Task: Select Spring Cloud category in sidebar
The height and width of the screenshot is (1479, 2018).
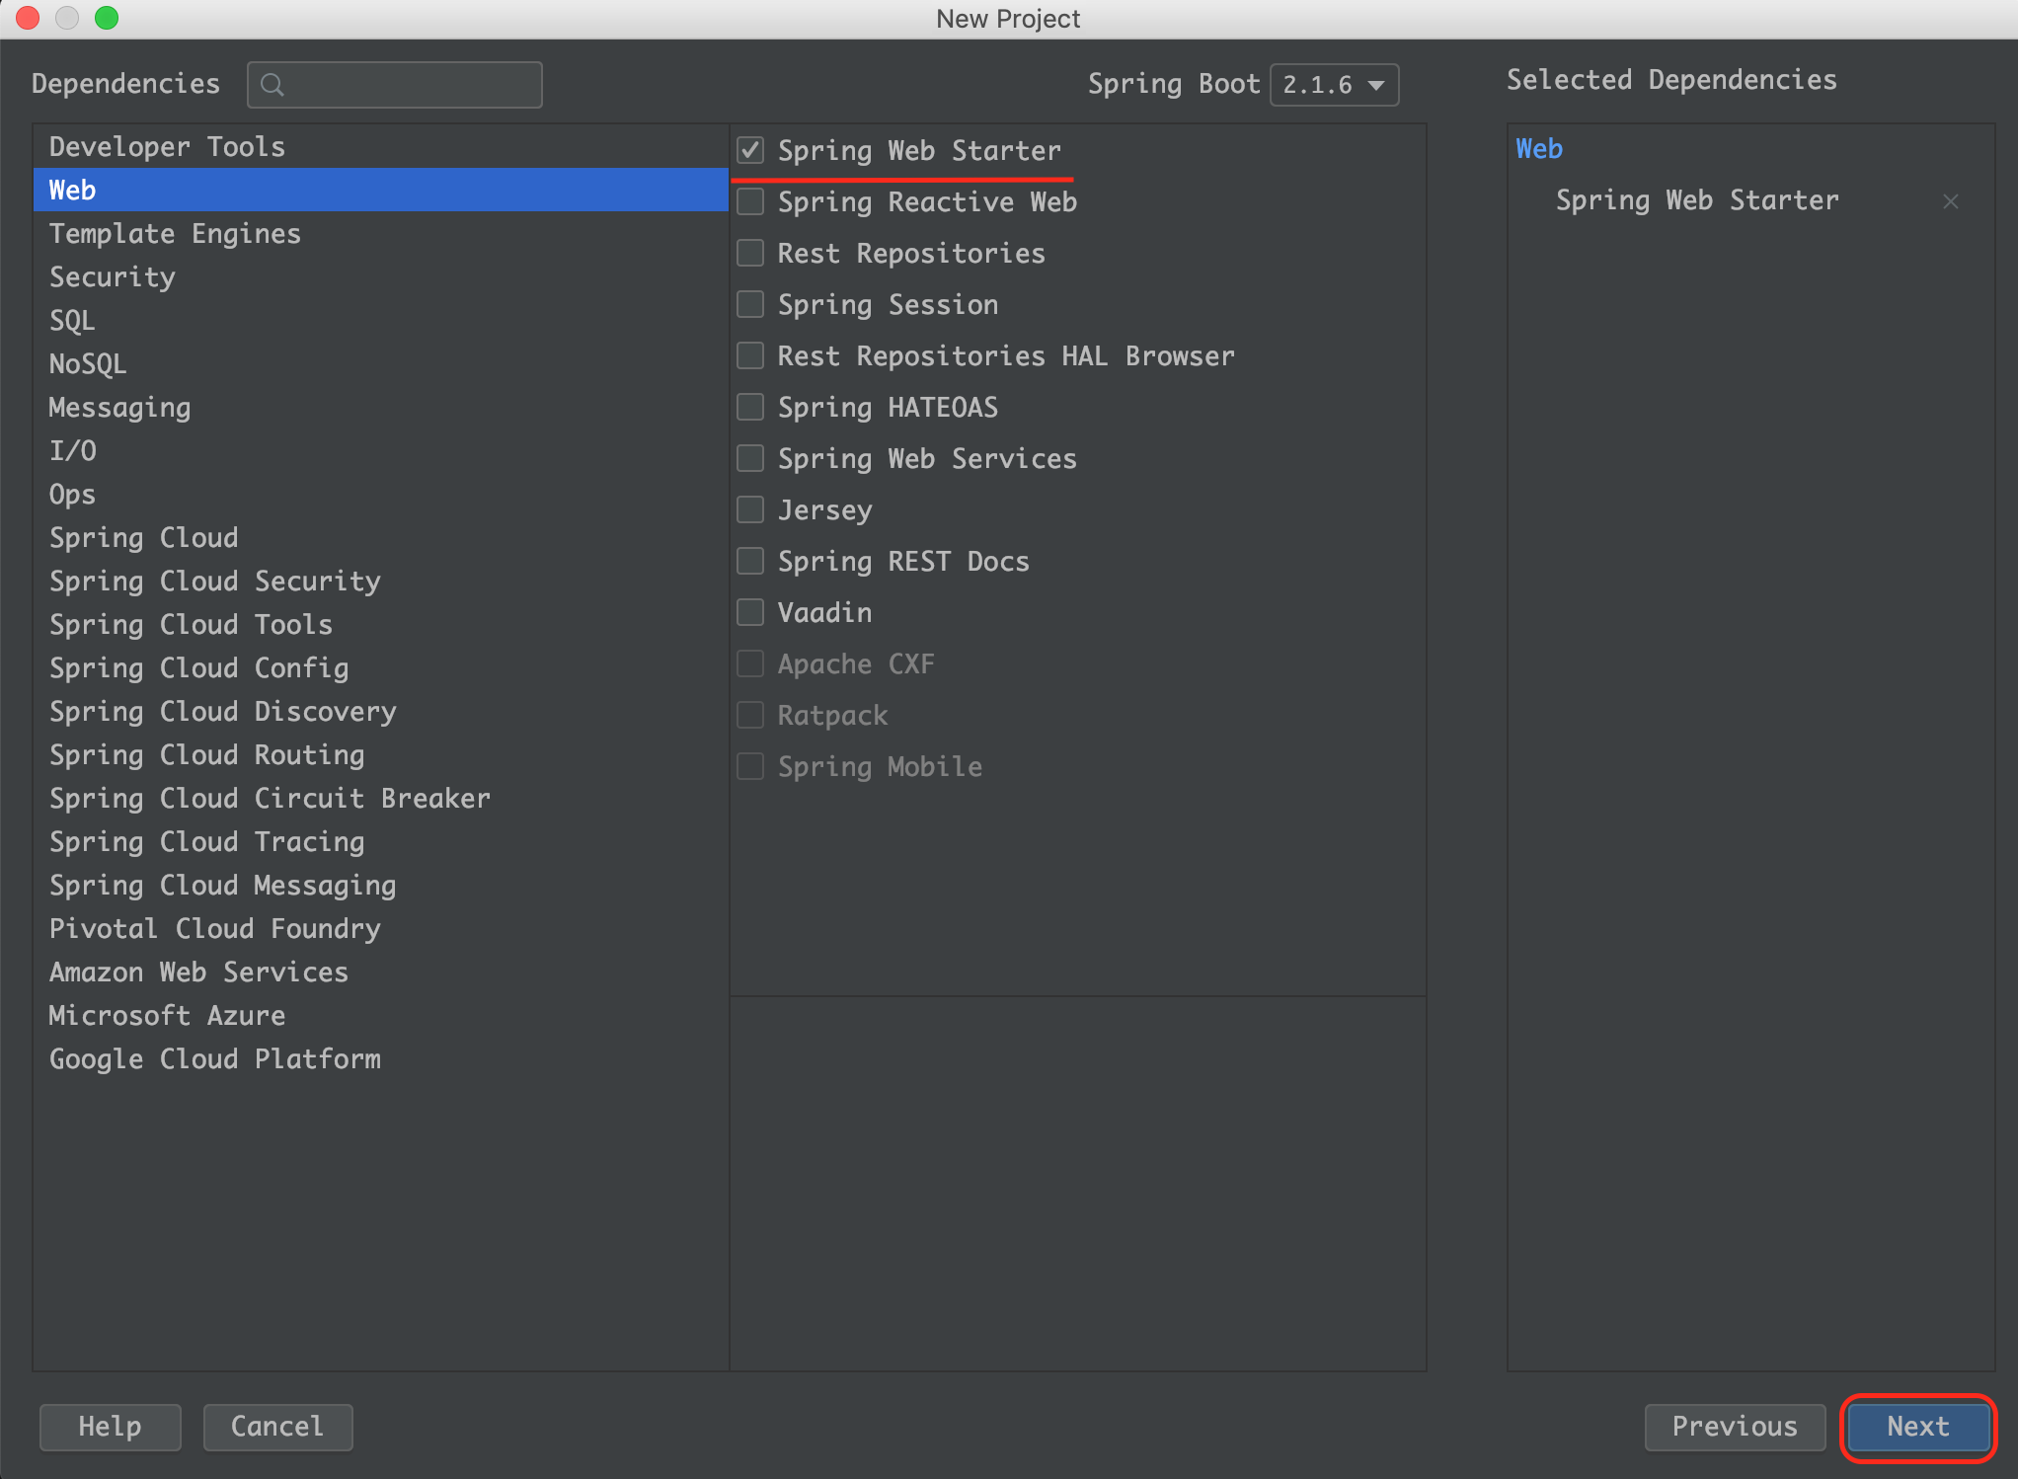Action: click(x=144, y=537)
